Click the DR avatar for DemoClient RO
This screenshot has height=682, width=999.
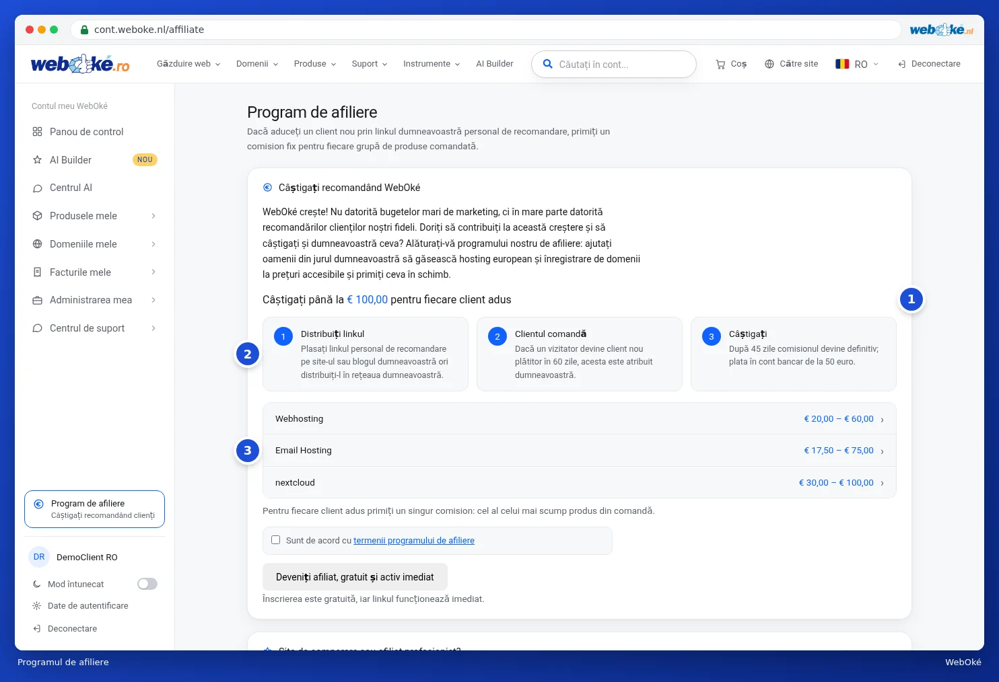(x=39, y=557)
